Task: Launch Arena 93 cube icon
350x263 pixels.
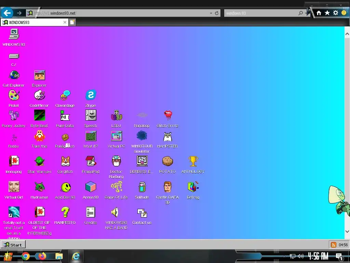Action: click(91, 187)
